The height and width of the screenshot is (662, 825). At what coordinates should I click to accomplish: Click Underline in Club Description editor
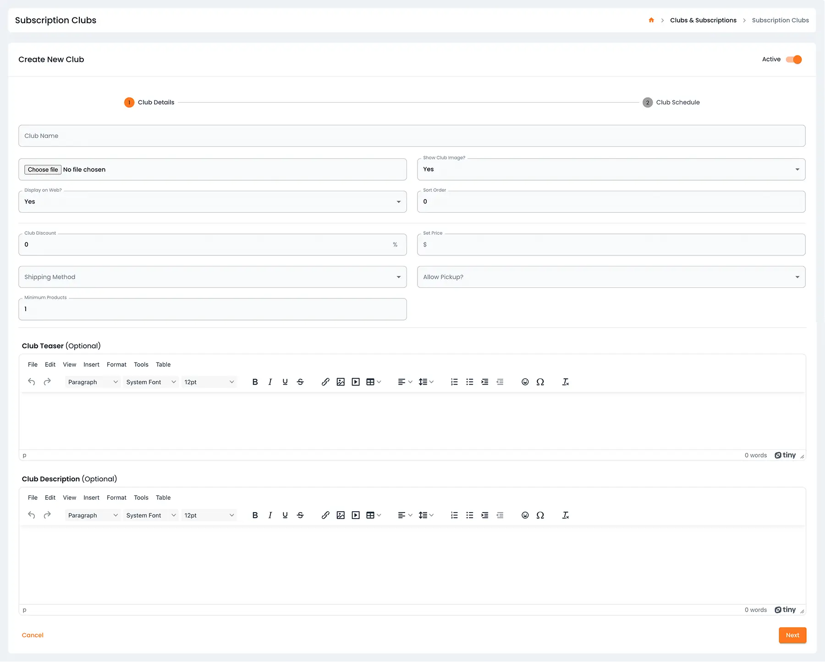coord(285,515)
